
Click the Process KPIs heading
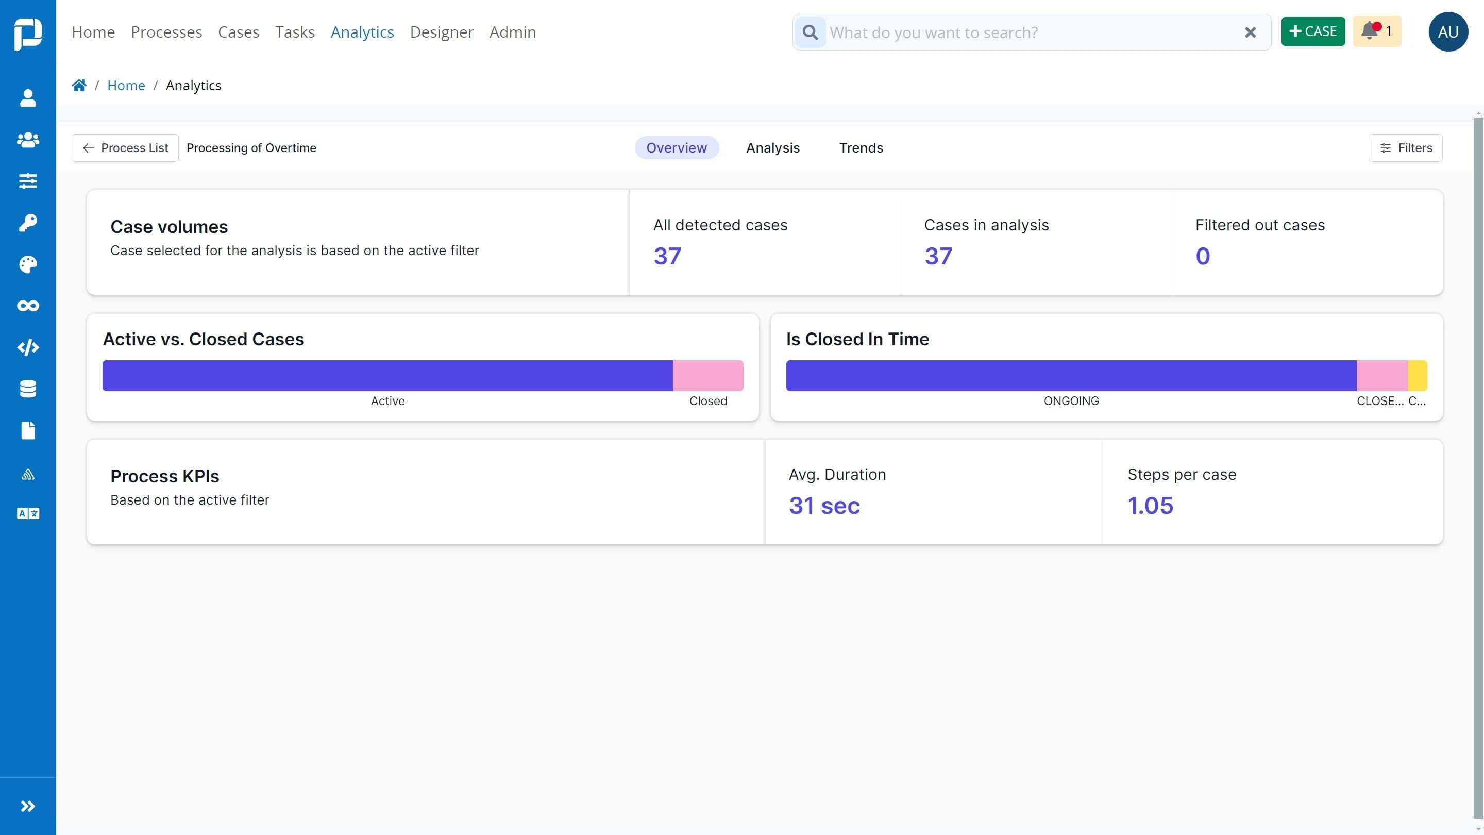click(165, 477)
